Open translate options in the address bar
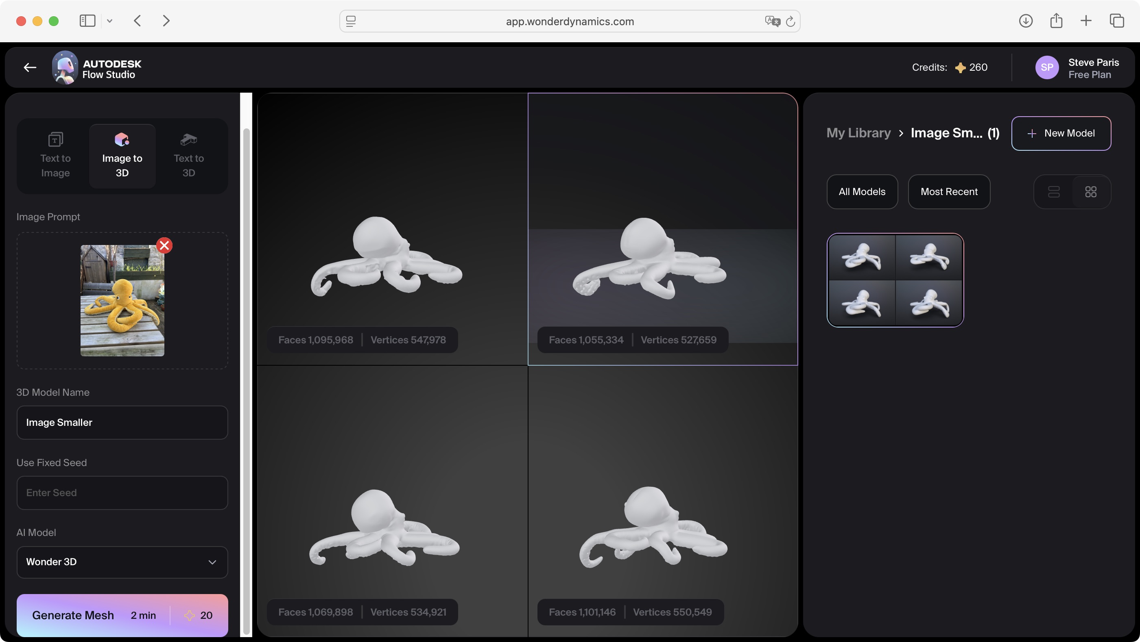 [772, 21]
